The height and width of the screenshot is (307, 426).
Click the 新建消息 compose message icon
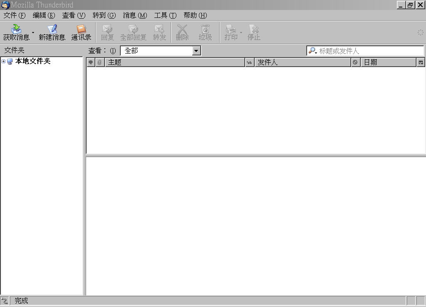52,29
